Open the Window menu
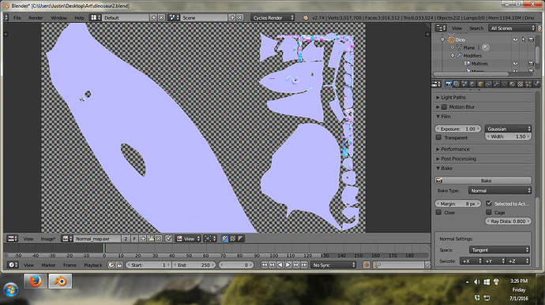The height and width of the screenshot is (305, 545). pyautogui.click(x=58, y=17)
